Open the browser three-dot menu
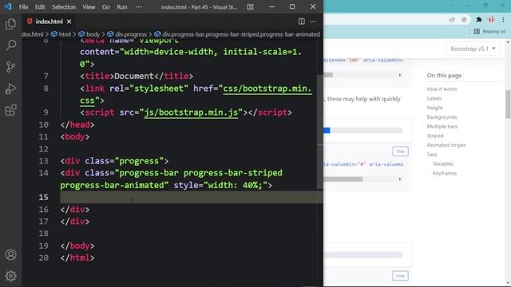 pyautogui.click(x=503, y=20)
